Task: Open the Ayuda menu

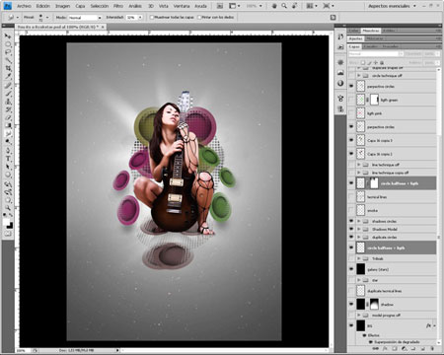Action: coord(200,6)
